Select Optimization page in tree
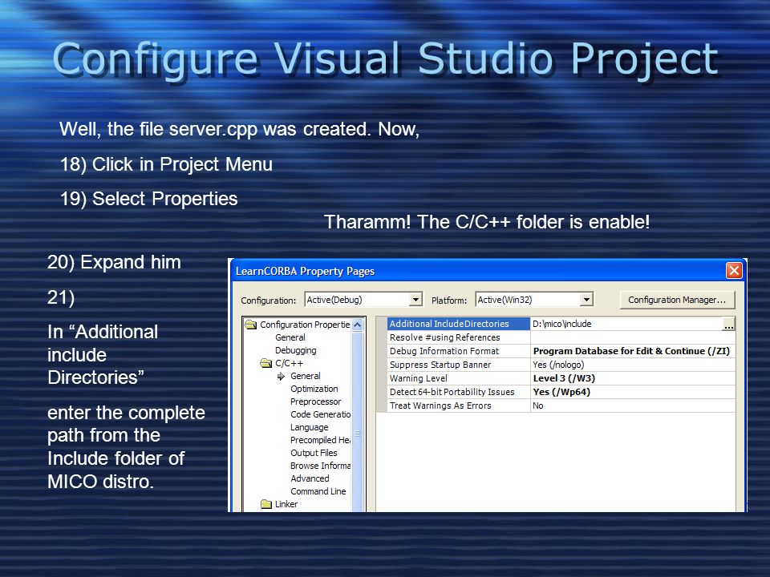The height and width of the screenshot is (577, 770). tap(314, 389)
